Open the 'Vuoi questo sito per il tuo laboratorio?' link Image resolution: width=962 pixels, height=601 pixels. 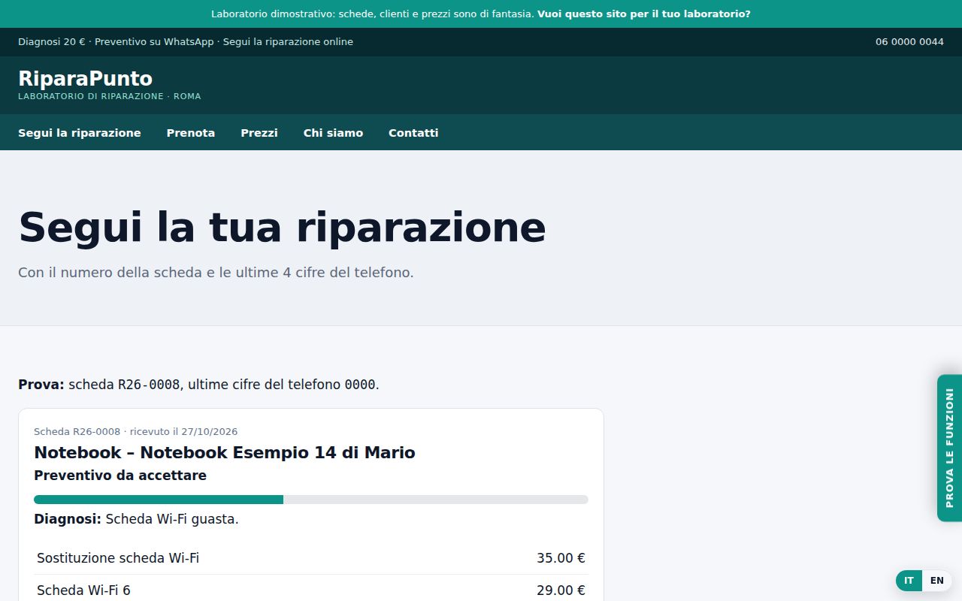click(x=643, y=14)
